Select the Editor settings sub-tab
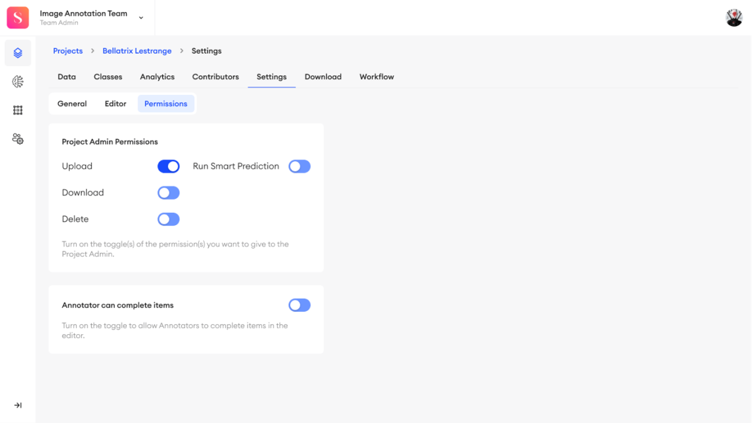This screenshot has width=752, height=423. pyautogui.click(x=115, y=104)
